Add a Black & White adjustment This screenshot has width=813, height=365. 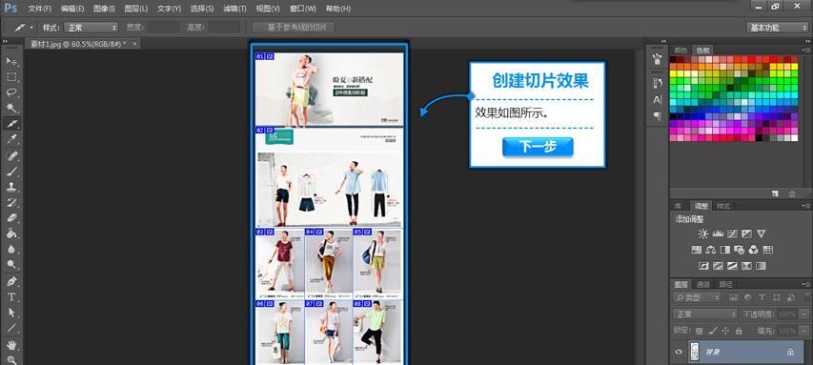pyautogui.click(x=725, y=250)
